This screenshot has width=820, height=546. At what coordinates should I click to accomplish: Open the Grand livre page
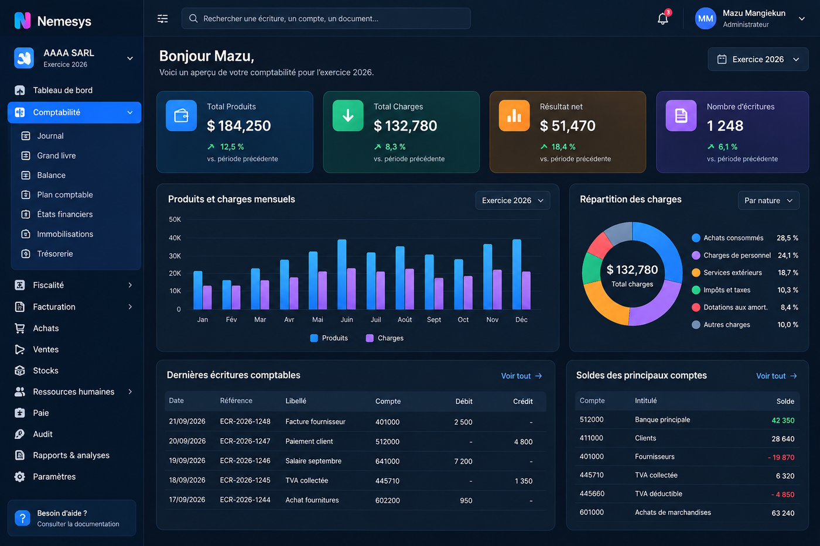click(56, 156)
